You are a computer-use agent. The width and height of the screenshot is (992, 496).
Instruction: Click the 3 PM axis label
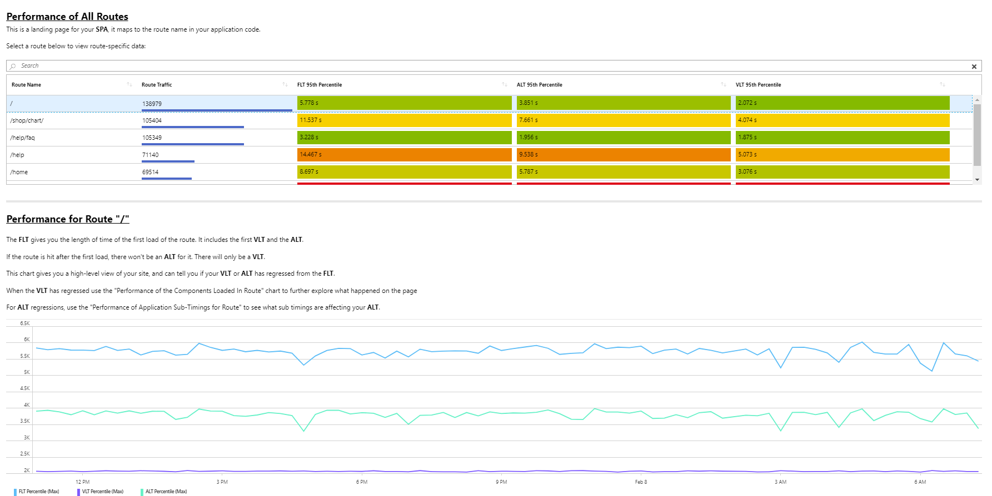click(x=222, y=482)
